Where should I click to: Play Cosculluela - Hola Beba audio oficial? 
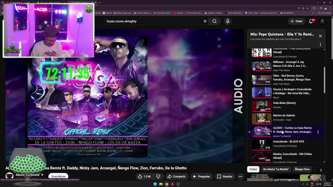pos(285,53)
